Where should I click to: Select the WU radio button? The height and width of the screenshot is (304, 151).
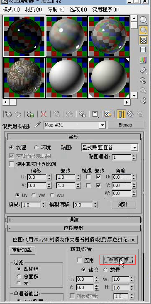point(52,195)
